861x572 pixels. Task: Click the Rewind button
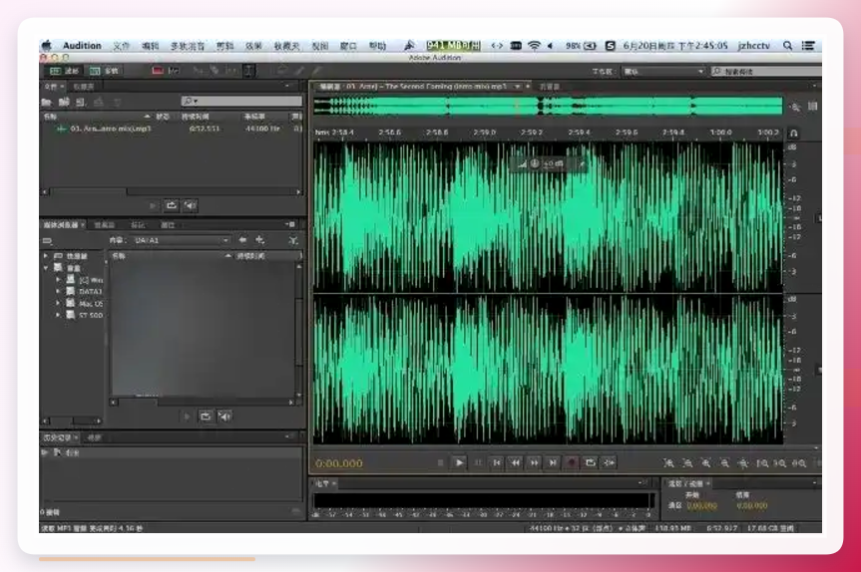[515, 462]
